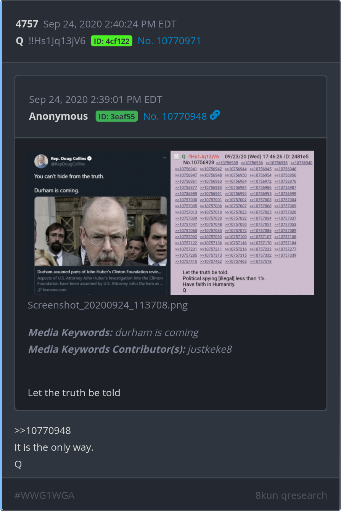Open quoted post link No. 10770948
341x511 pixels.
pos(175,116)
